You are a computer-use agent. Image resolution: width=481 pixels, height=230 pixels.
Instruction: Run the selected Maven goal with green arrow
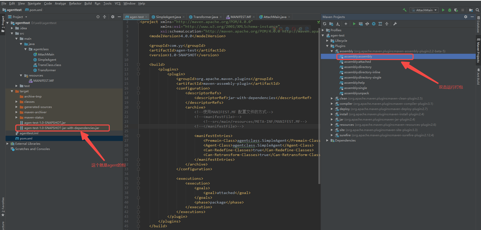354,24
